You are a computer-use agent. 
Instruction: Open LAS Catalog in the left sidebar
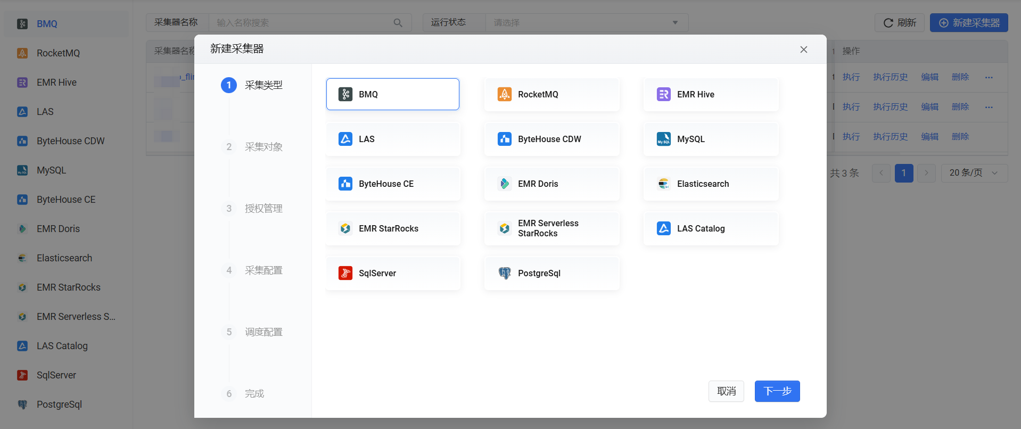tap(66, 346)
